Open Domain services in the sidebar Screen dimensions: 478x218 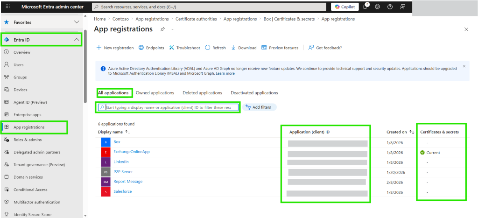click(28, 177)
